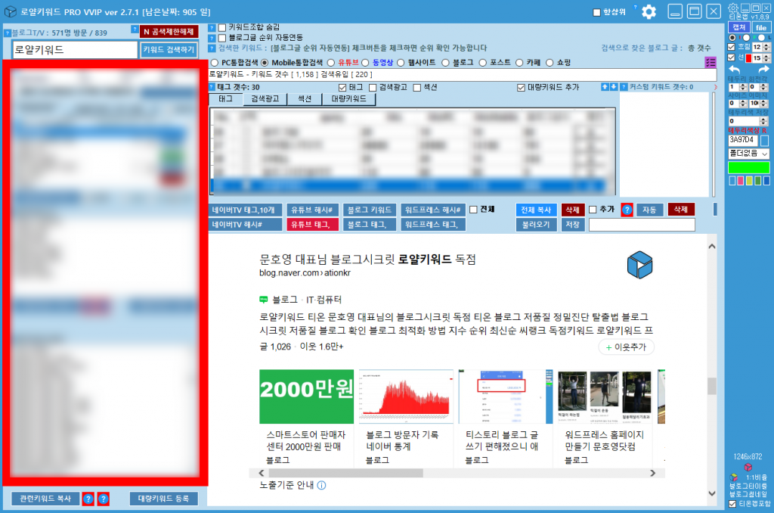Select the 쇼핑 radio button
This screenshot has height=513, width=774.
(550, 63)
